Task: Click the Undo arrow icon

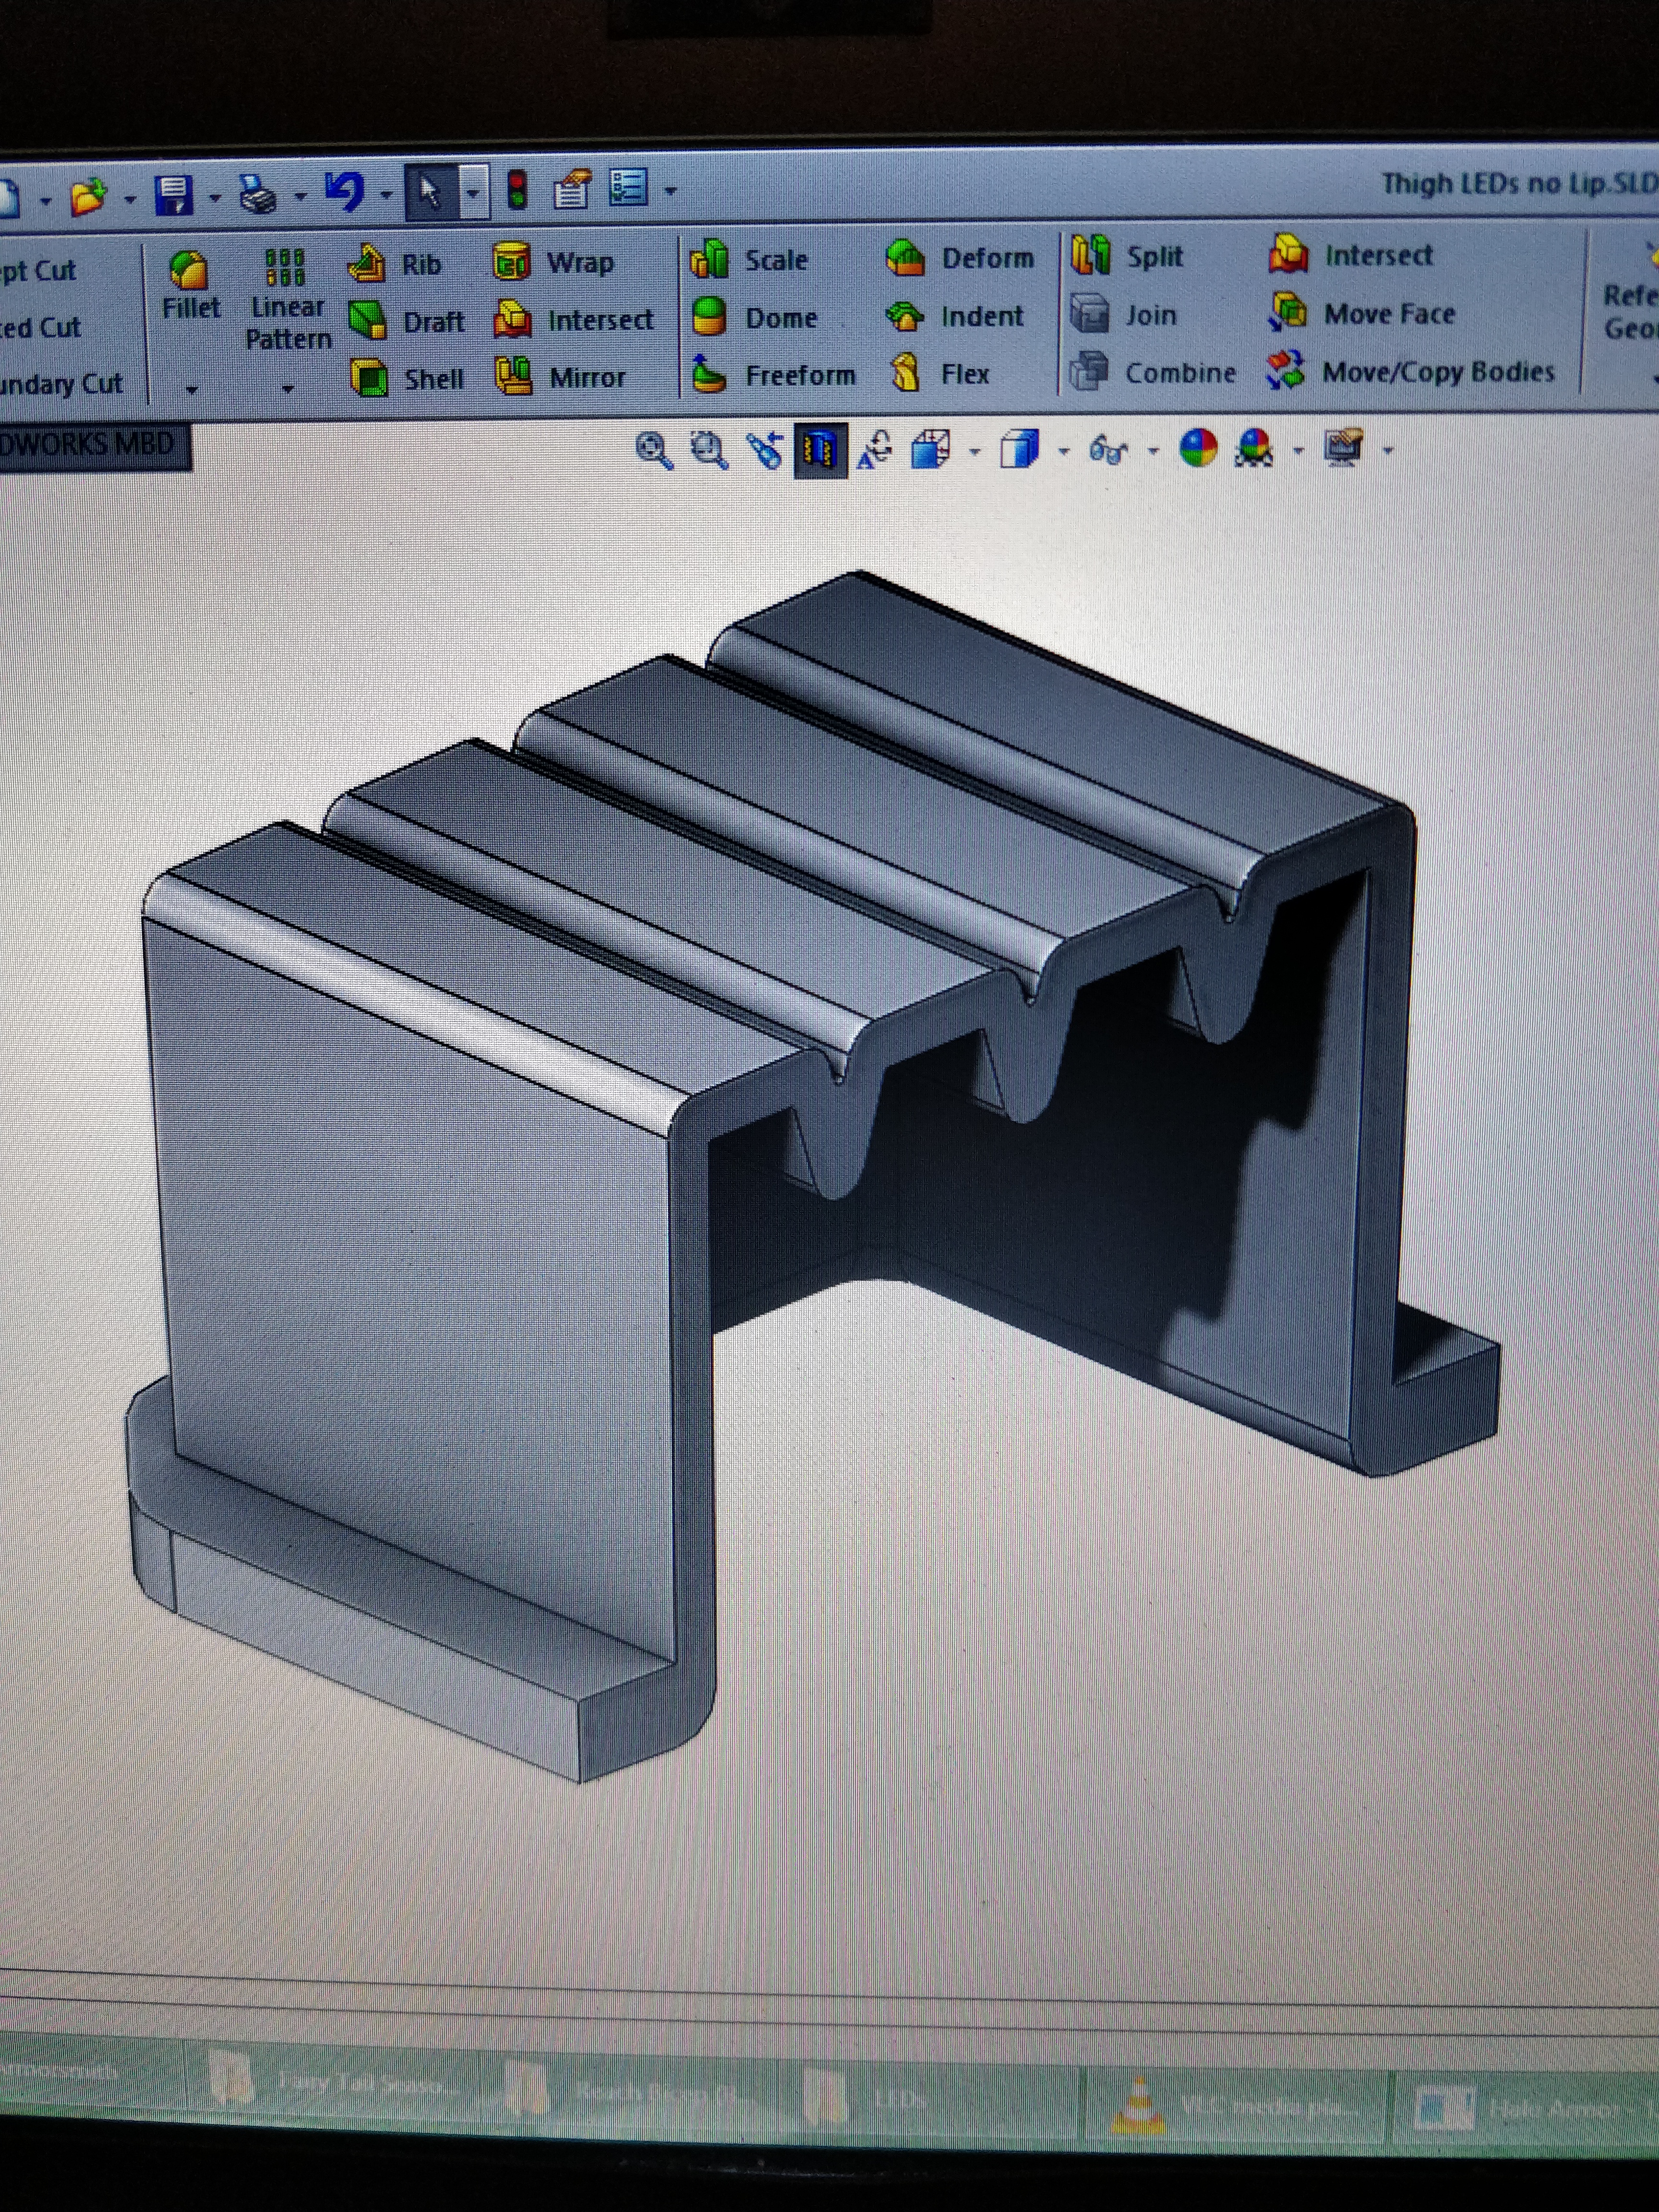Action: pos(344,191)
